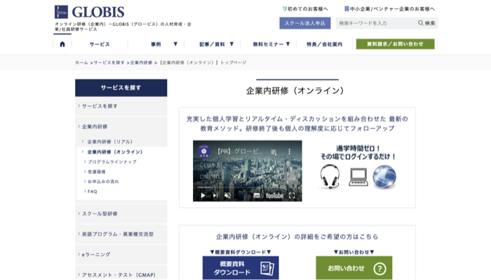Click the GLOBIS logo
Screen dimensions: 491x280
point(89,12)
